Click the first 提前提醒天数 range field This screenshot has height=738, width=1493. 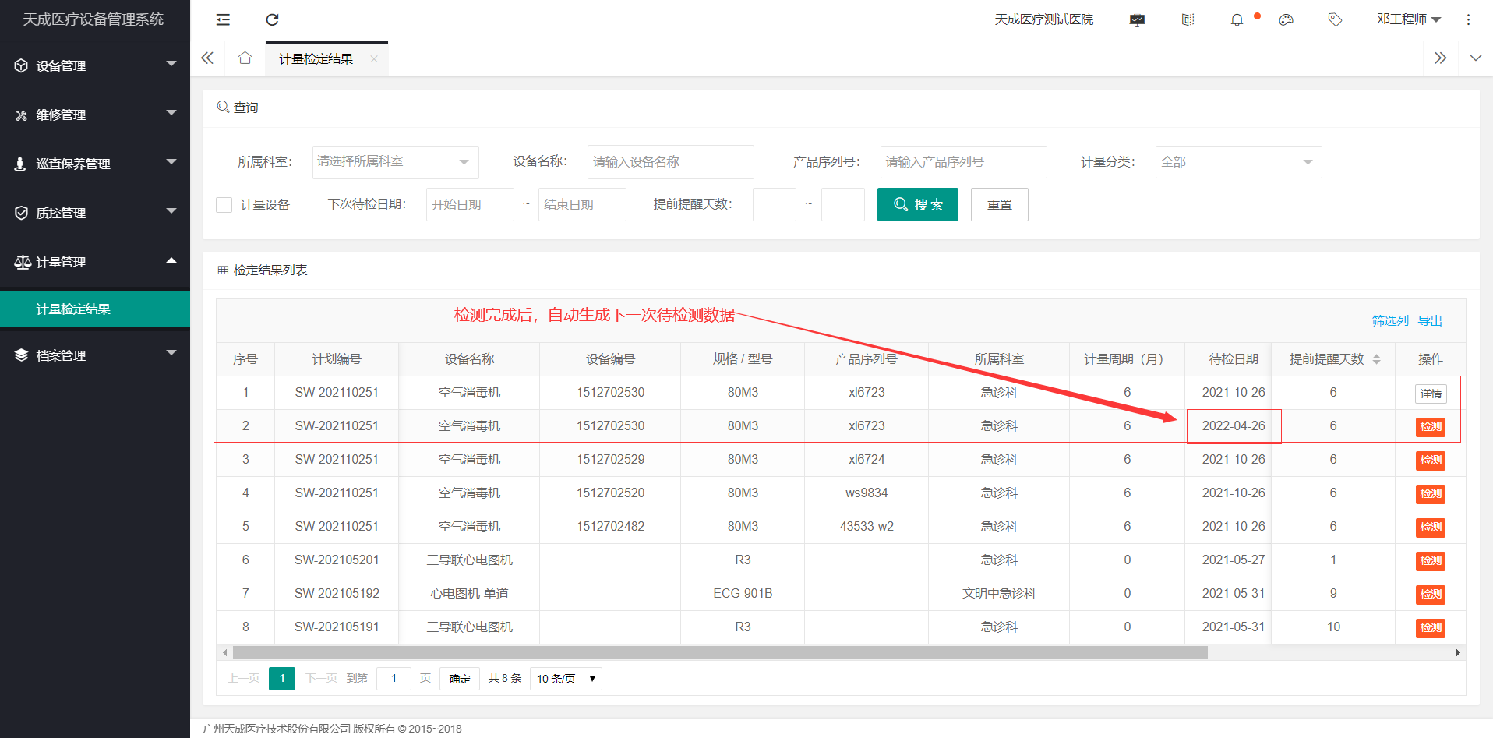click(x=775, y=205)
